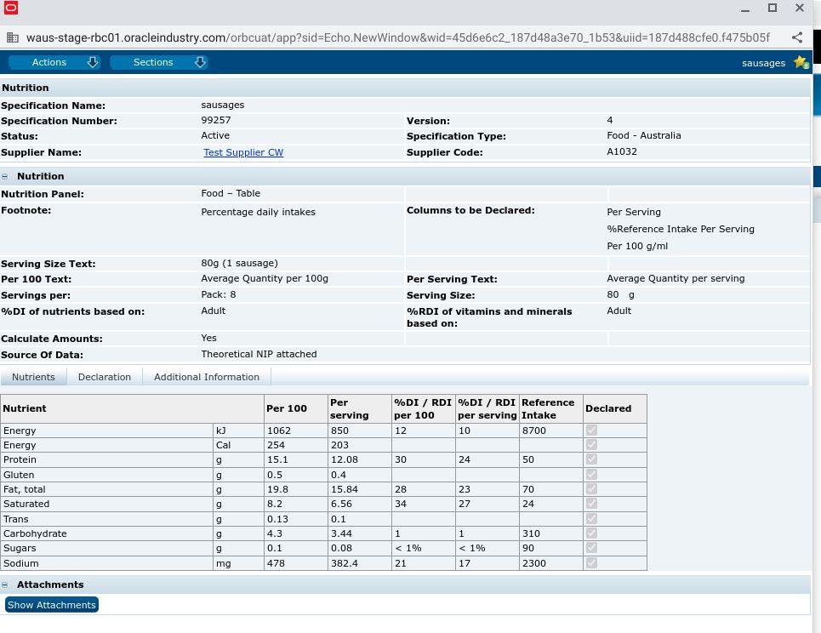This screenshot has width=821, height=633.
Task: Switch to the Nutrients tab
Action: tap(33, 377)
